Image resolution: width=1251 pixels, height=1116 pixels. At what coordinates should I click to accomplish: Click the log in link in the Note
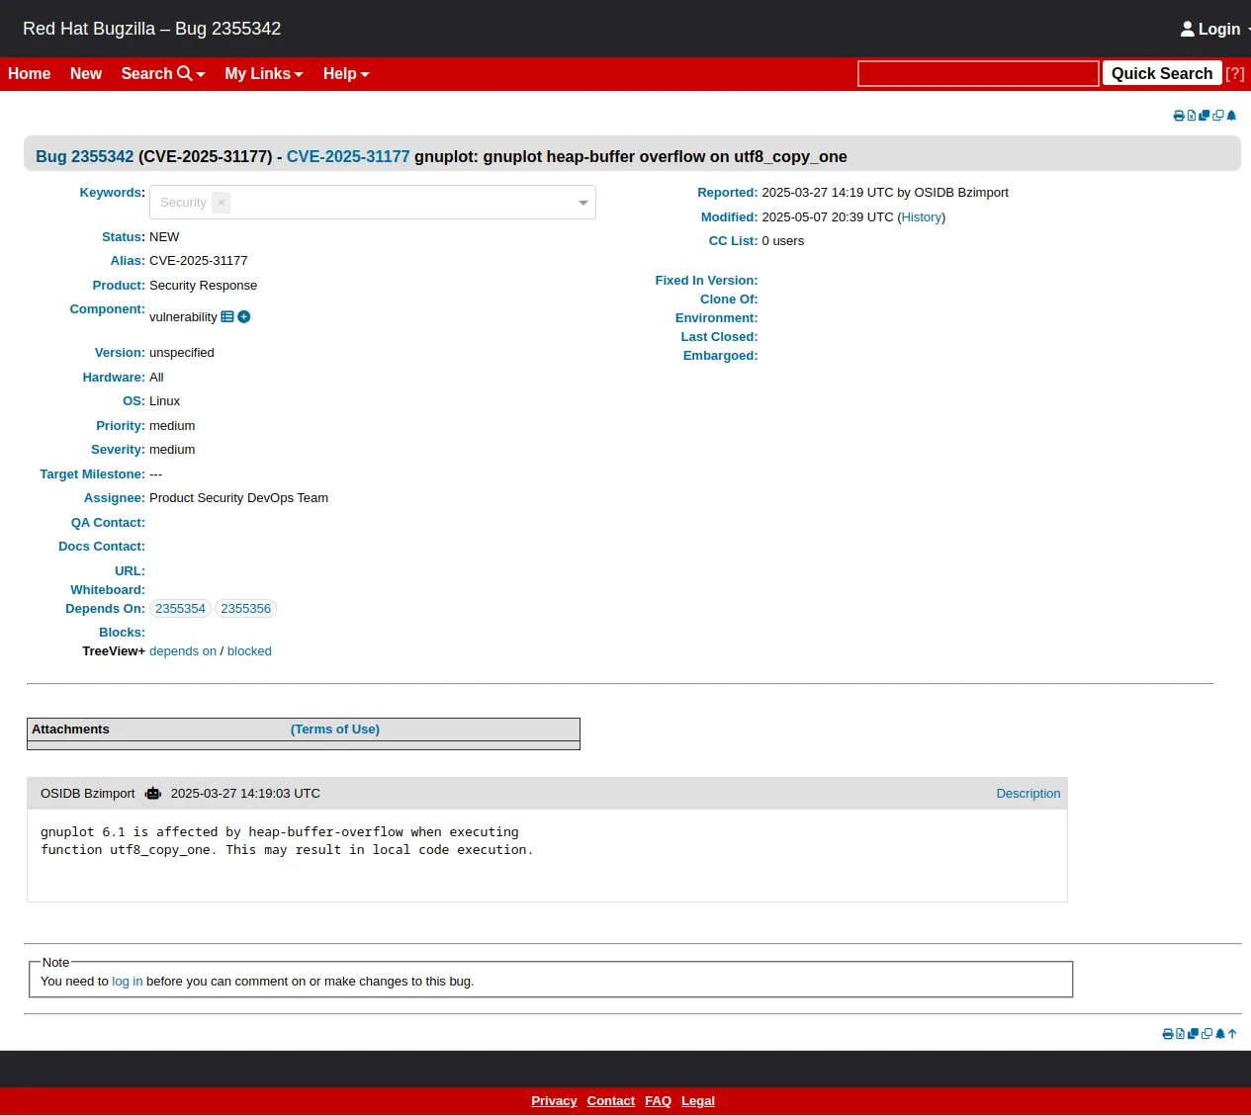[x=128, y=981]
